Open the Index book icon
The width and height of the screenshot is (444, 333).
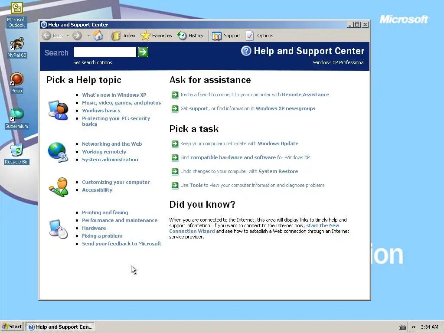(x=116, y=36)
